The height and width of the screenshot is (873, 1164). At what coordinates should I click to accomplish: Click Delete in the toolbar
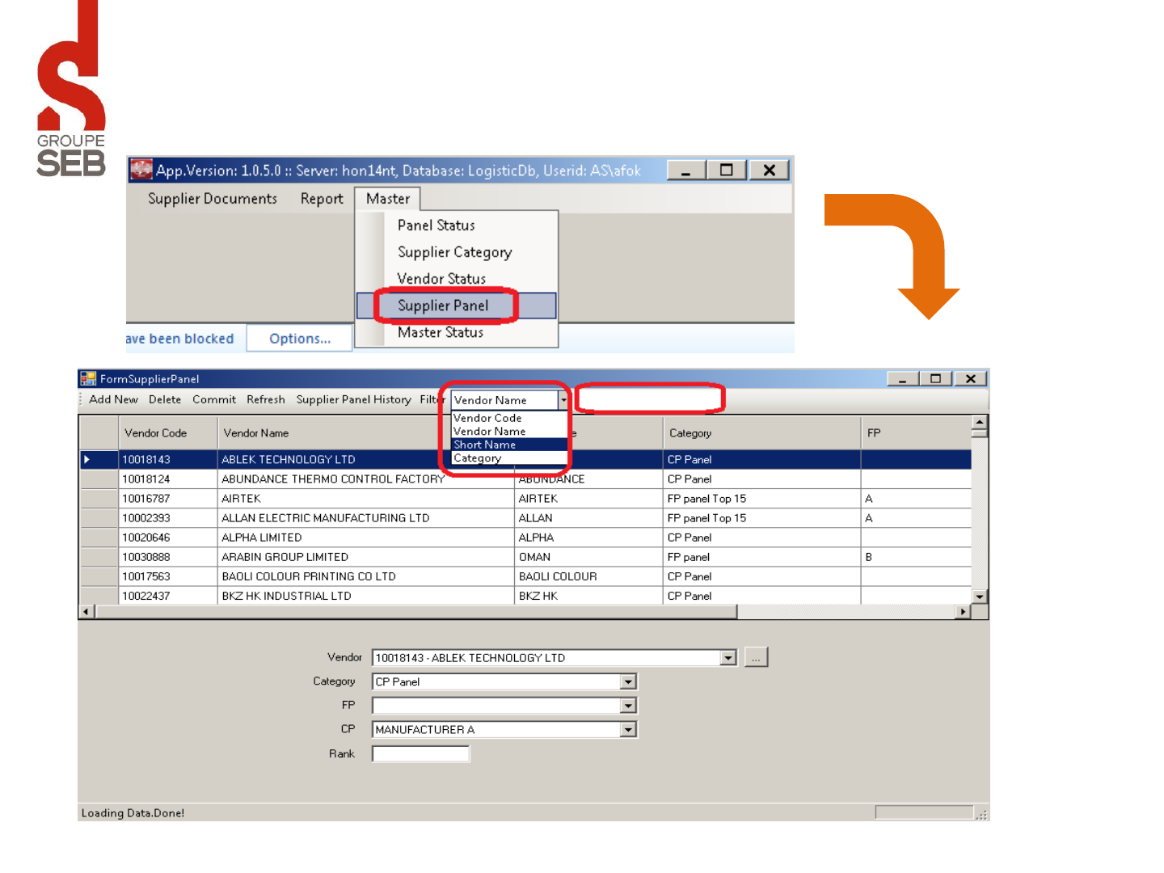[x=165, y=399]
